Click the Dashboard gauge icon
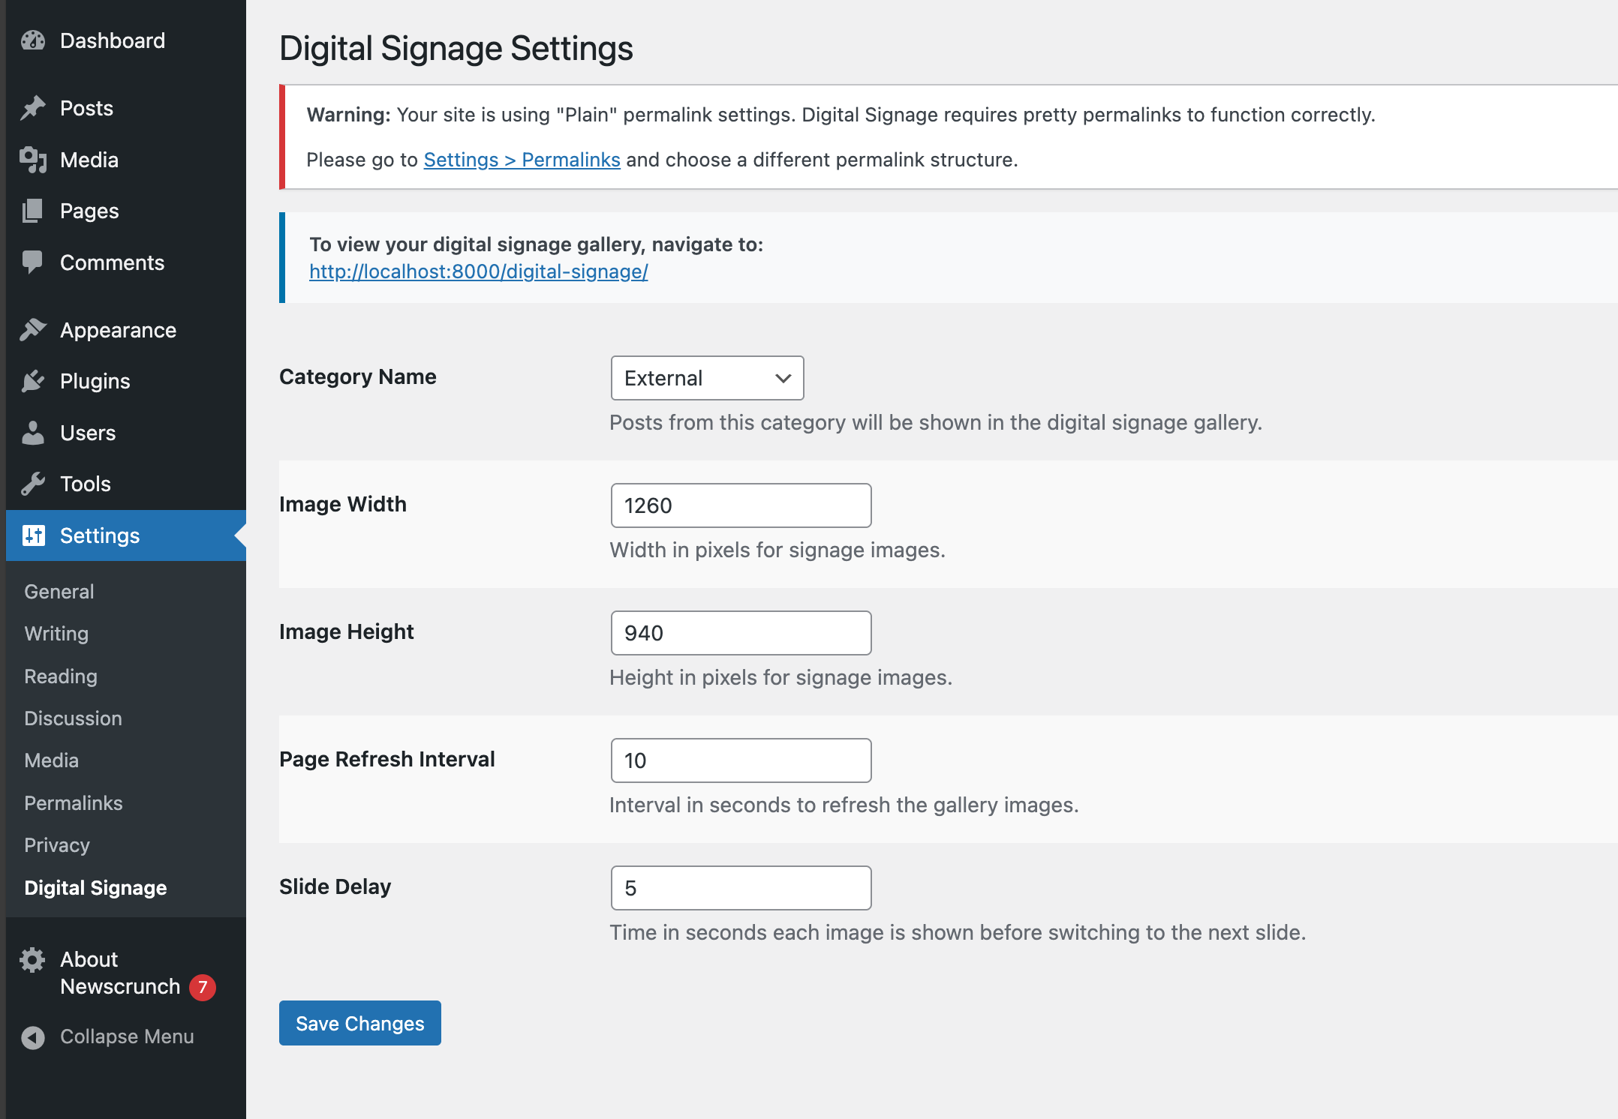Screen dimensions: 1618x1119 coord(33,40)
